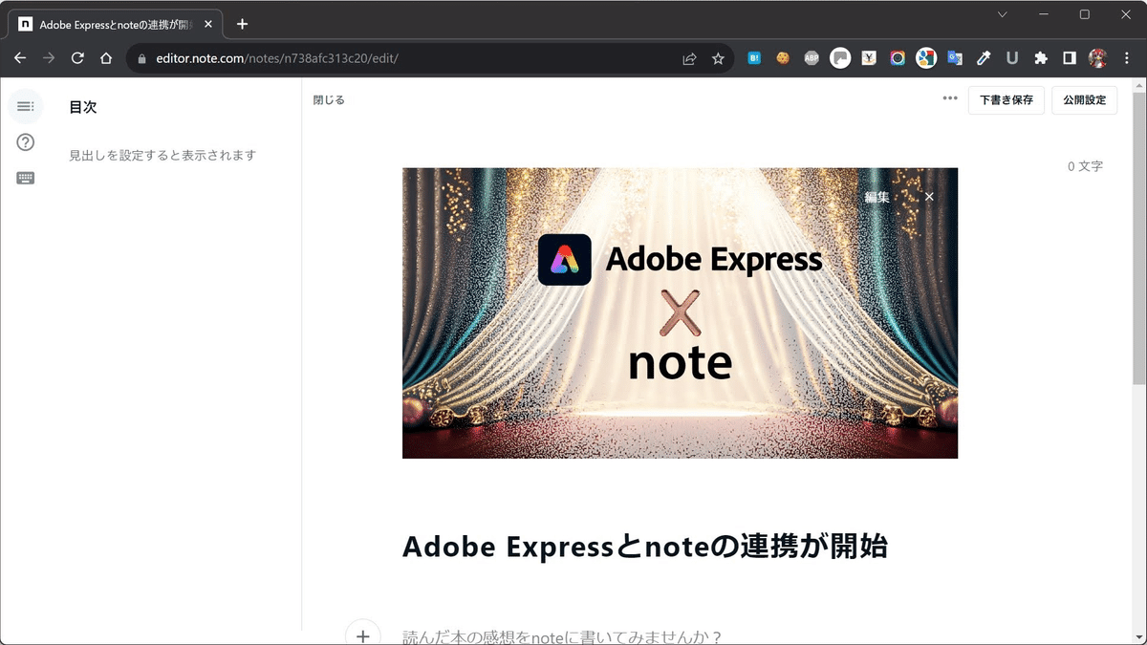Click the U extension icon

tap(1012, 58)
